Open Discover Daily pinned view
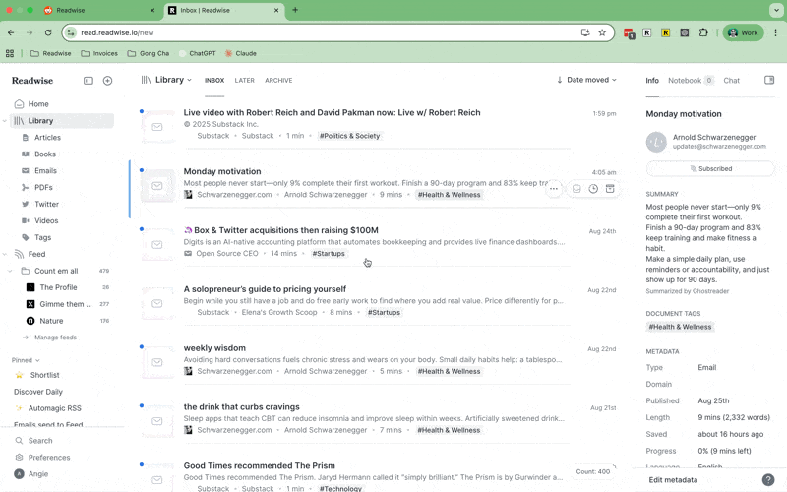The image size is (787, 492). tap(38, 392)
